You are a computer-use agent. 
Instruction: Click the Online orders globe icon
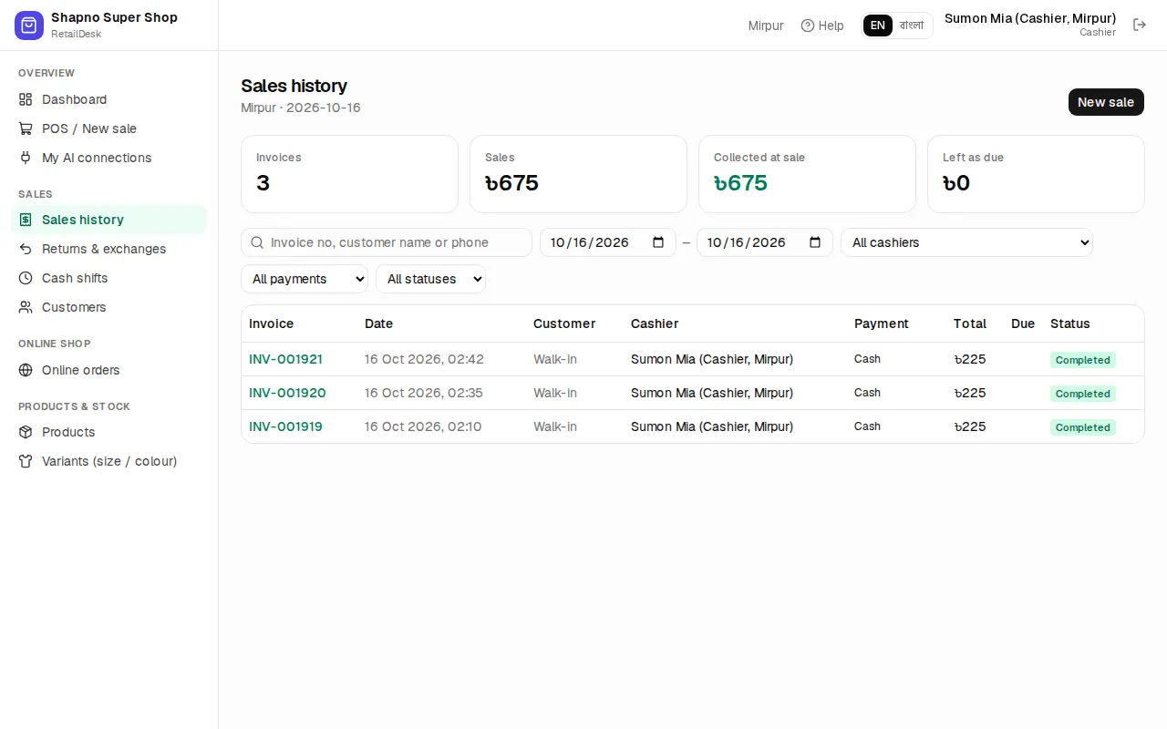pyautogui.click(x=26, y=370)
